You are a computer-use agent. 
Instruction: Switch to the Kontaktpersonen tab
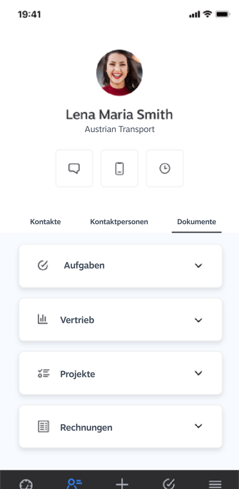tap(119, 222)
